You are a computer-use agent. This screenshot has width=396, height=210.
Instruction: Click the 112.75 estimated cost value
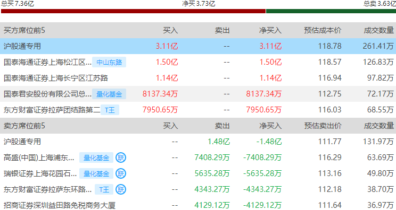click(x=329, y=94)
